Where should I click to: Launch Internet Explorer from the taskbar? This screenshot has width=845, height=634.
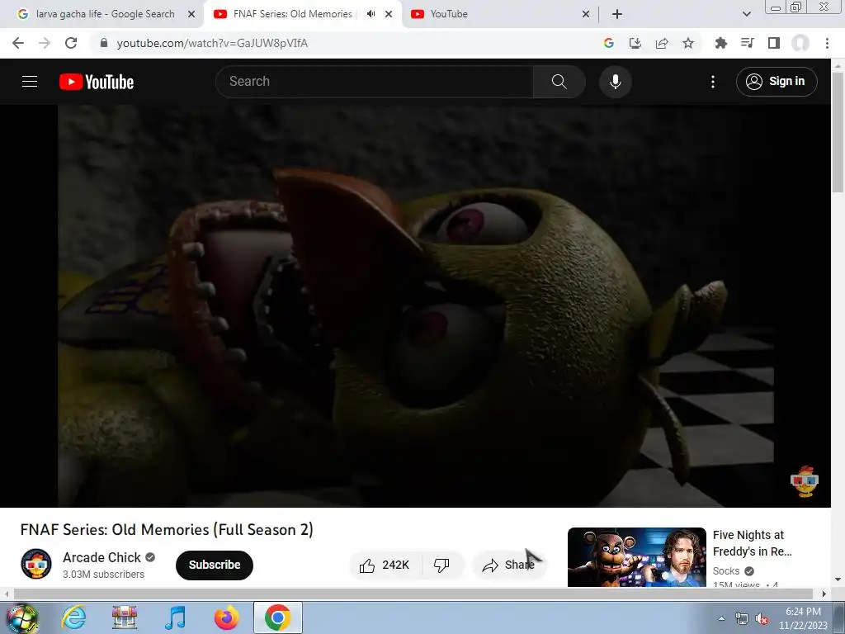tap(73, 617)
